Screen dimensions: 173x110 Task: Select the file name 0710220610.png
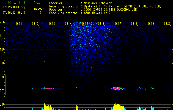(x=14, y=7)
